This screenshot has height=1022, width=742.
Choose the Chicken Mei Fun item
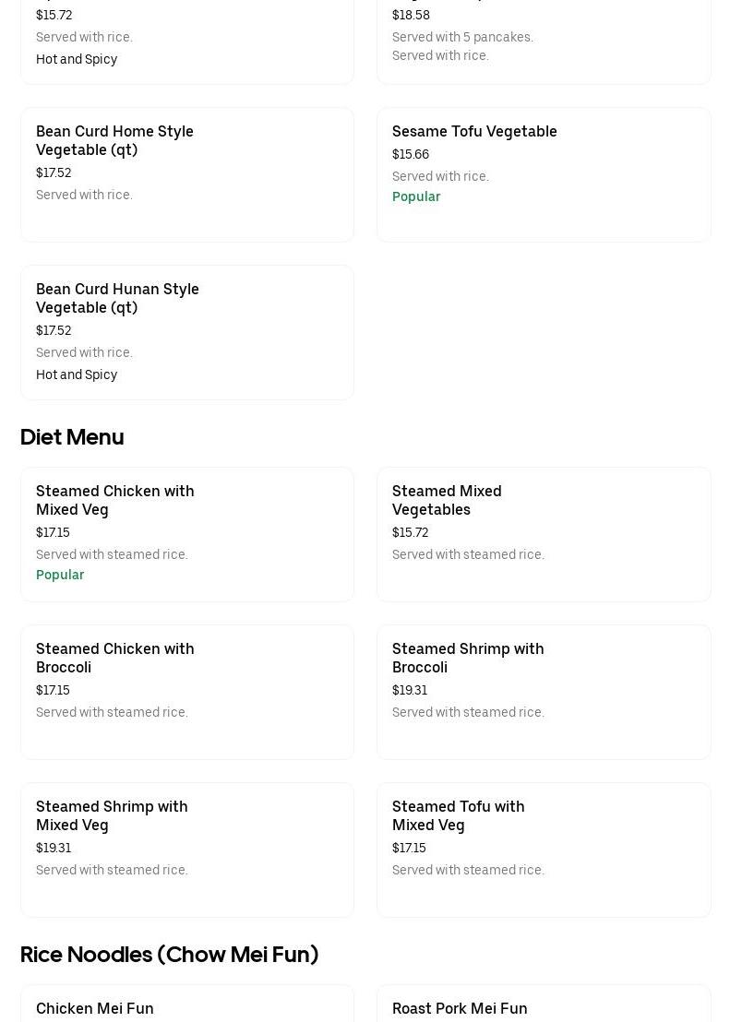(95, 1008)
